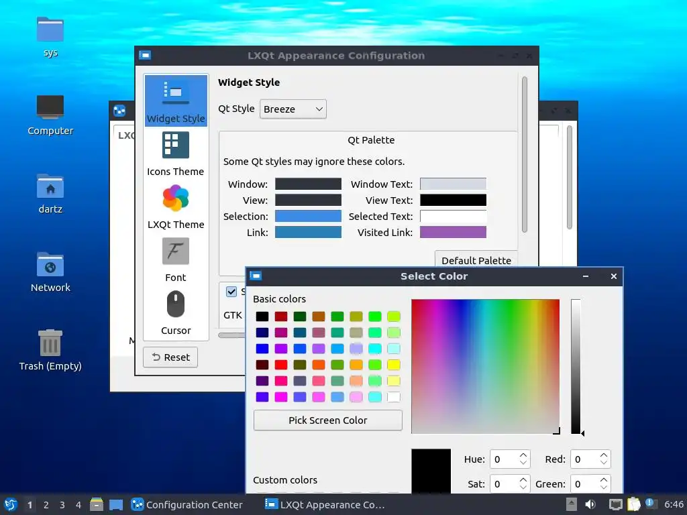
Task: Open the clipboard manager tray icon
Action: click(633, 504)
